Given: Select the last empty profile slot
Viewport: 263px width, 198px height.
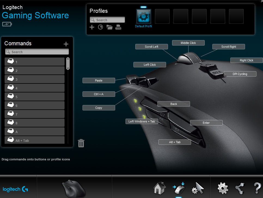Looking at the screenshot, I should 236,16.
